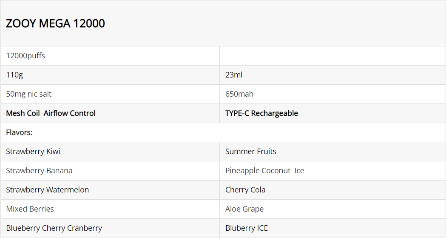The height and width of the screenshot is (238, 446).
Task: Click TYPE-C Rechargeable text
Action: pyautogui.click(x=261, y=113)
